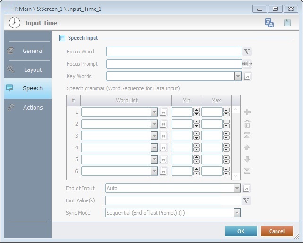Viewport: 303px width, 243px height.
Task: Switch to the Actions tab
Action: [x=28, y=107]
